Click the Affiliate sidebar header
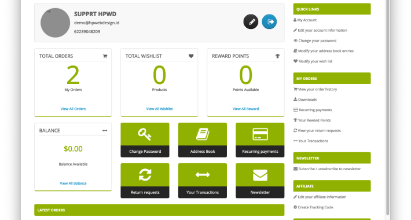Screen dimensions: 411x220 [332, 186]
